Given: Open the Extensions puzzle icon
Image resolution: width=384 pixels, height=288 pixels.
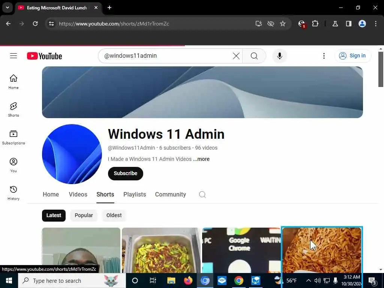Looking at the screenshot, I should tap(315, 24).
